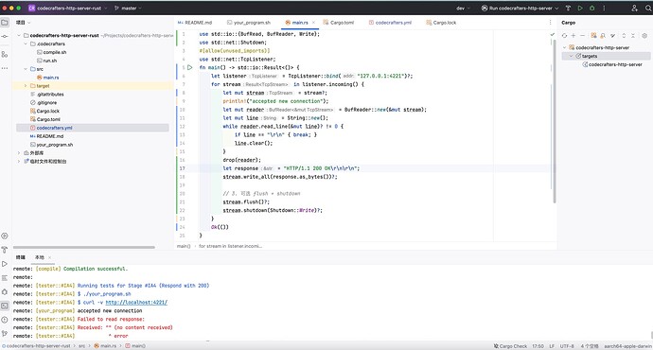Open the Structure tool window icon
653x350 pixels.
(5, 55)
